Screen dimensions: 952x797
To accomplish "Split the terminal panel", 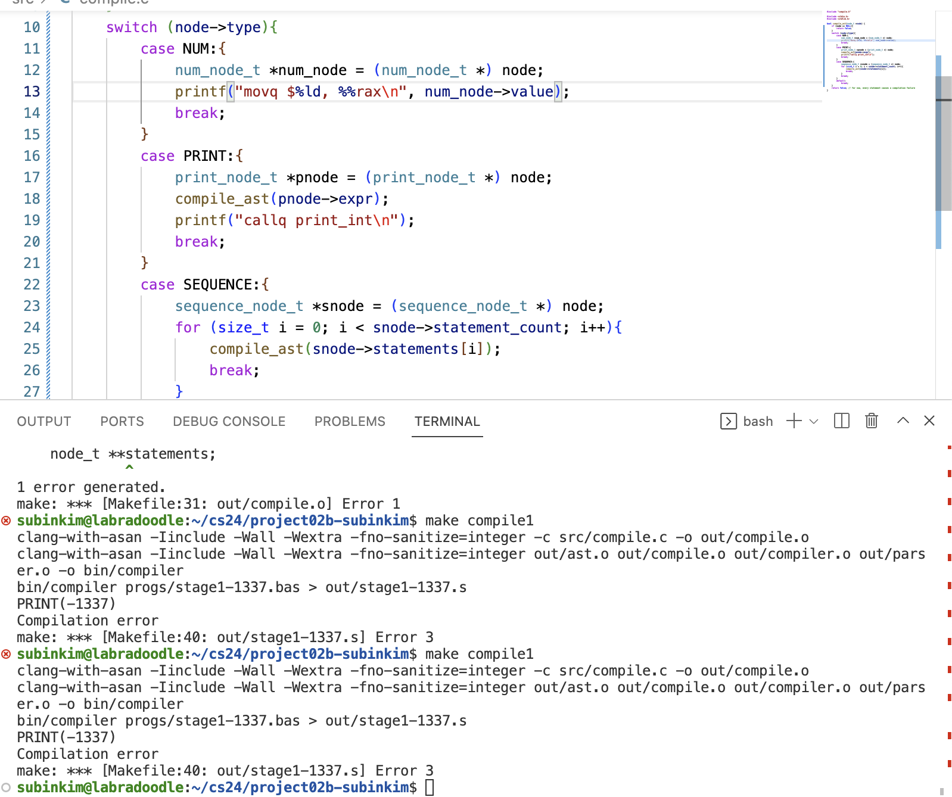I will (842, 421).
